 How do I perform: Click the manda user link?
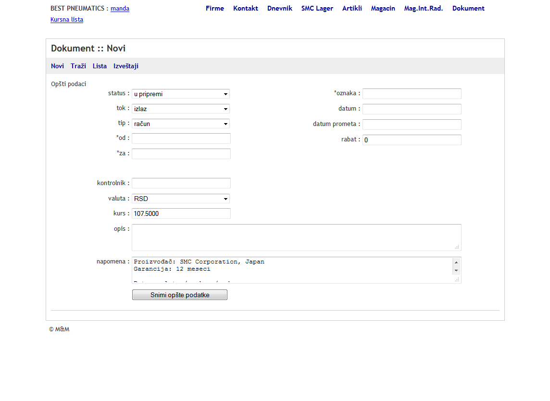tap(120, 9)
